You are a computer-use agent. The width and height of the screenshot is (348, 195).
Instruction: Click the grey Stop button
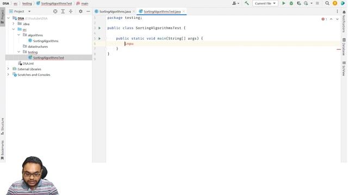318,3
